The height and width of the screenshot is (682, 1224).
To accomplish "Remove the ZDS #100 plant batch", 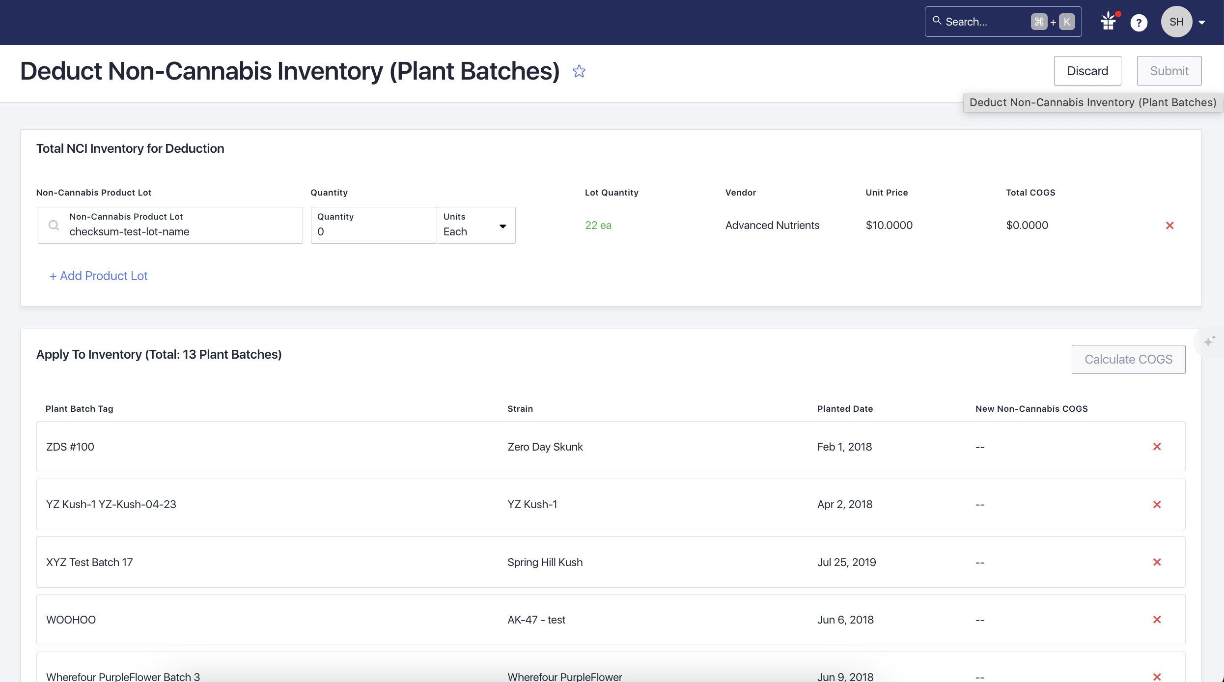I will pyautogui.click(x=1157, y=447).
